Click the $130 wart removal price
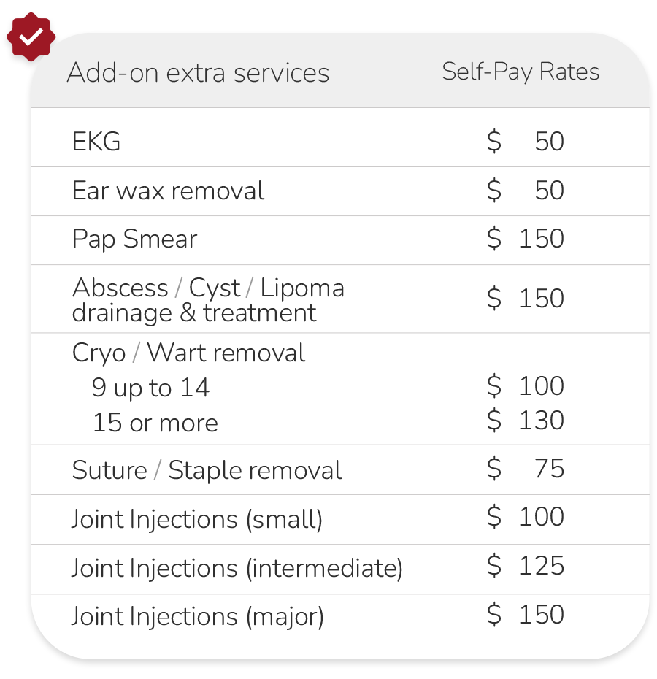The width and height of the screenshot is (657, 679). pos(526,421)
